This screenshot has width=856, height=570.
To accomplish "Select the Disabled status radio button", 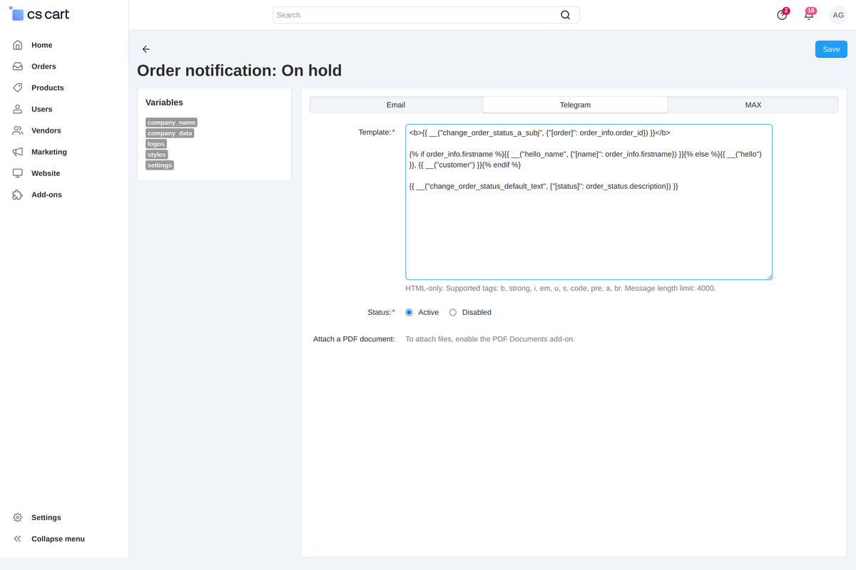I will [453, 312].
